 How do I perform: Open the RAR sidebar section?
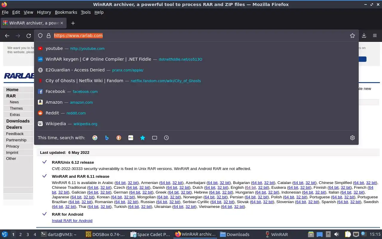pyautogui.click(x=11, y=96)
